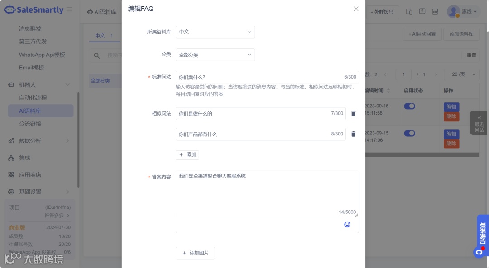Open the 20/页 page size dropdown
489x268 pixels.
click(461, 74)
